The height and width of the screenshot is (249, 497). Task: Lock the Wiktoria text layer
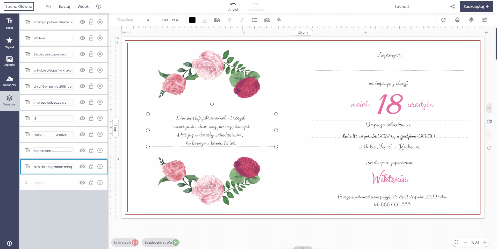click(91, 38)
